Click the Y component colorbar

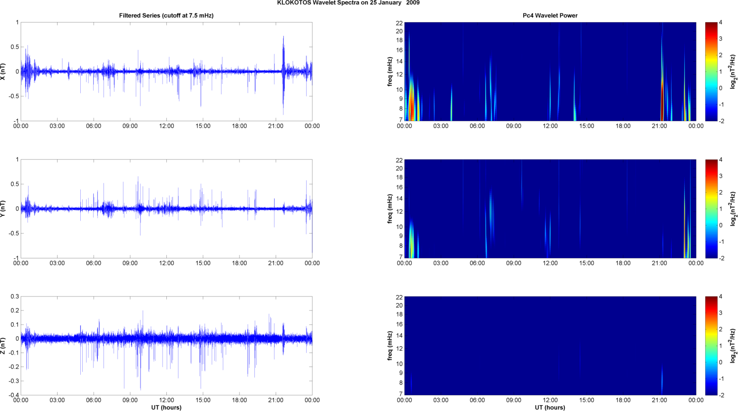point(711,209)
